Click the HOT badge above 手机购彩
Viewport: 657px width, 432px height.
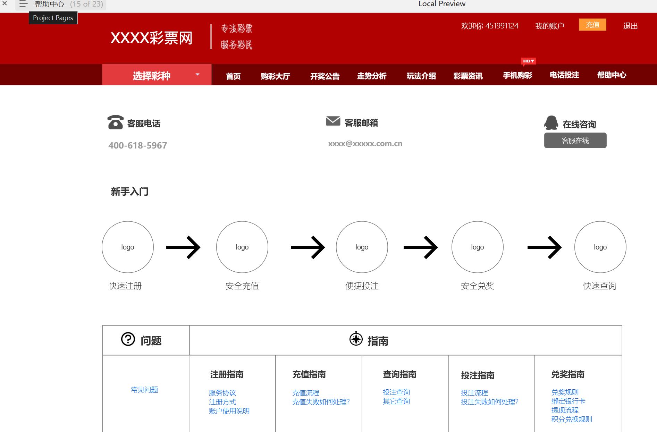point(528,61)
